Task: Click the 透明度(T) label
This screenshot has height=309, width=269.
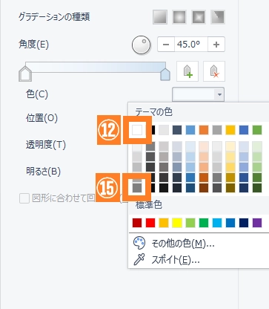Action: [x=46, y=145]
